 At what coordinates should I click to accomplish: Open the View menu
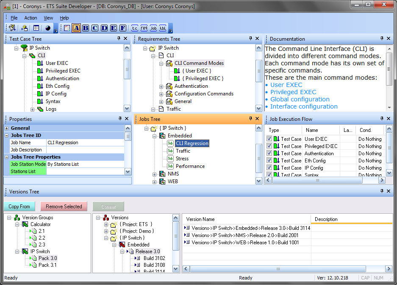click(x=48, y=18)
